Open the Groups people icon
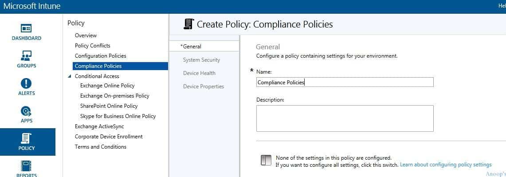Viewport: 506px width, 177px height. pos(26,56)
